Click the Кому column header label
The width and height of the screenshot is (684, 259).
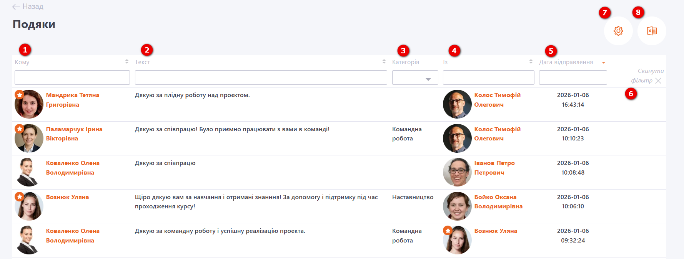(x=22, y=62)
